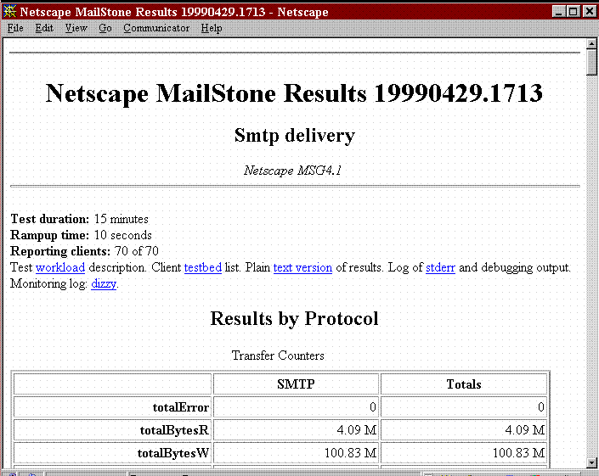599x476 pixels.
Task: Click the Transfer Counters caption
Action: (278, 356)
